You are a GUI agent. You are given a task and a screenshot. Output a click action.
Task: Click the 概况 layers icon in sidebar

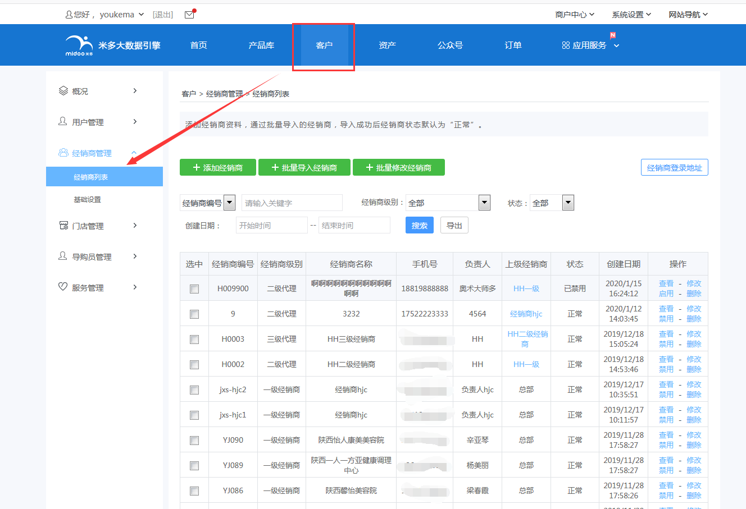click(x=63, y=90)
